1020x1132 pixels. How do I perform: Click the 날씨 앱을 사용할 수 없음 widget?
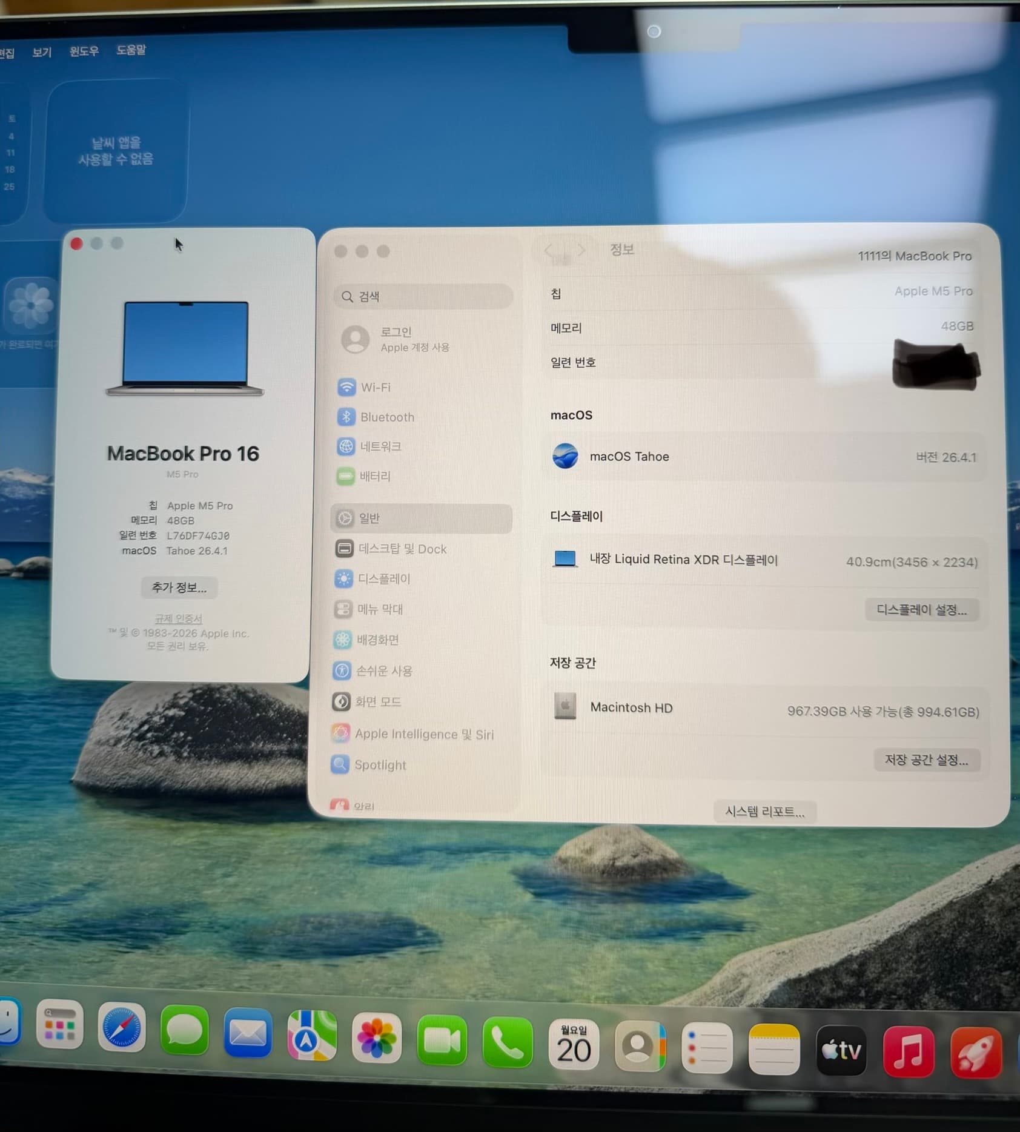click(x=116, y=151)
